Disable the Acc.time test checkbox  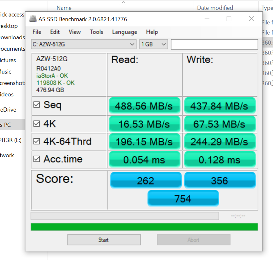pyautogui.click(x=37, y=159)
